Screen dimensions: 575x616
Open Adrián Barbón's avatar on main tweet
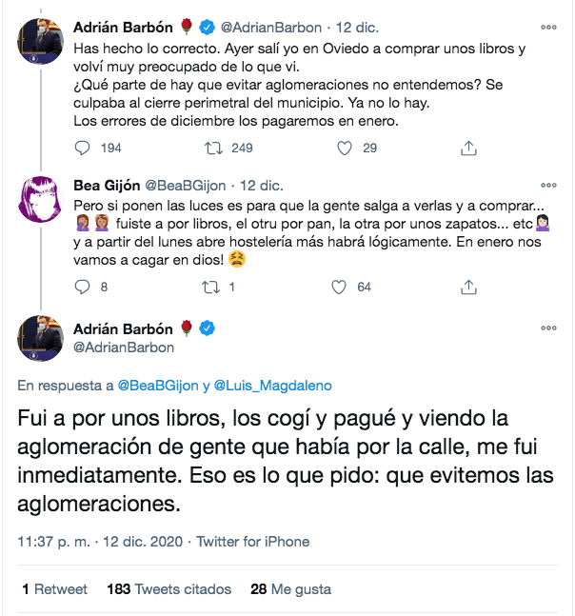[41, 337]
